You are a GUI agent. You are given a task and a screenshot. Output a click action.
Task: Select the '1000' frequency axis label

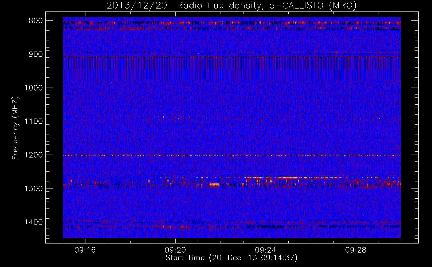pyautogui.click(x=33, y=88)
